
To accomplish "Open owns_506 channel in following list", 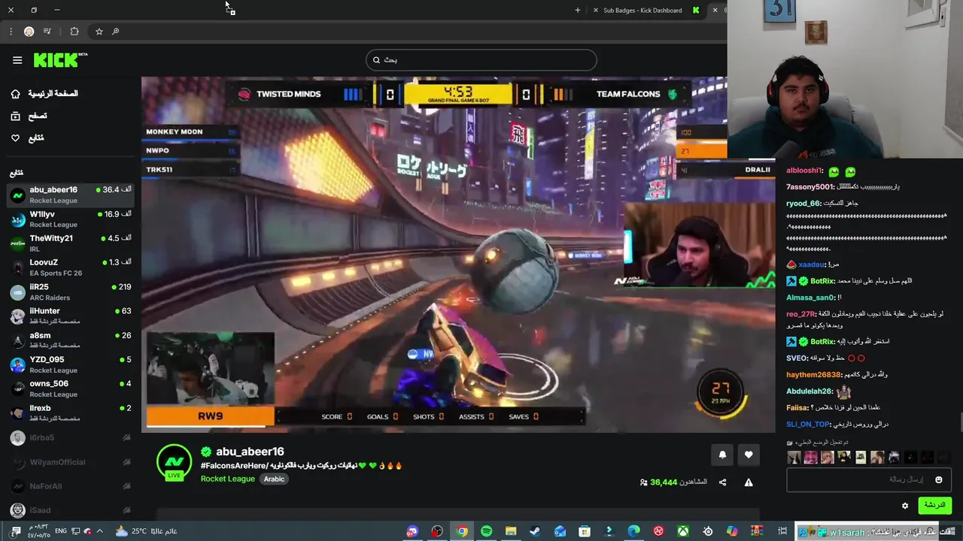I will pyautogui.click(x=70, y=388).
